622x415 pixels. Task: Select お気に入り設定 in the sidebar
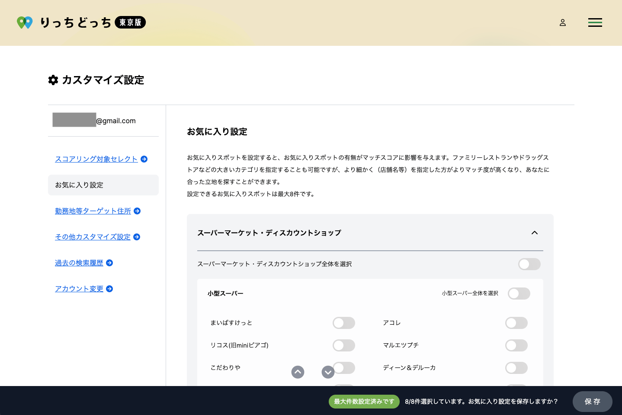pos(103,185)
